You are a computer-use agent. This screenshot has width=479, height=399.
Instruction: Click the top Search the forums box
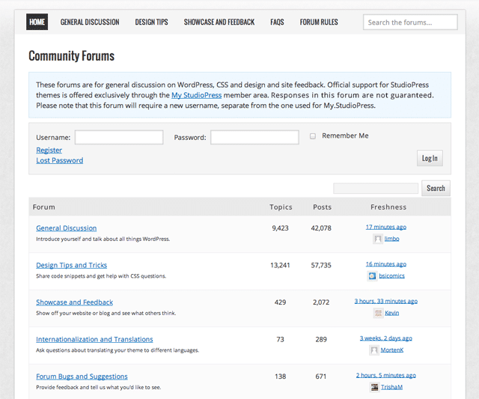point(410,22)
